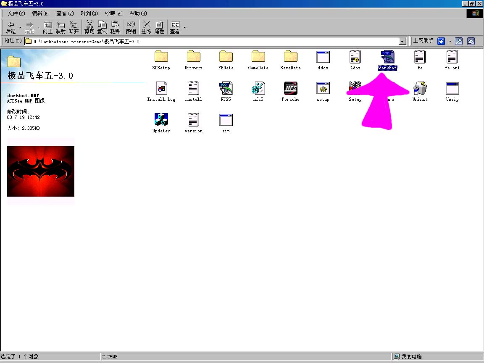The width and height of the screenshot is (484, 363).
Task: Click the wrench icon in the 上网助手 bar
Action: [459, 41]
